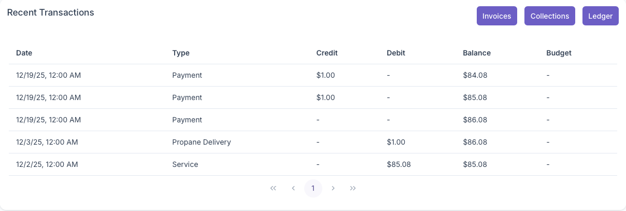Click the Type column header
626x211 pixels.
click(x=181, y=53)
